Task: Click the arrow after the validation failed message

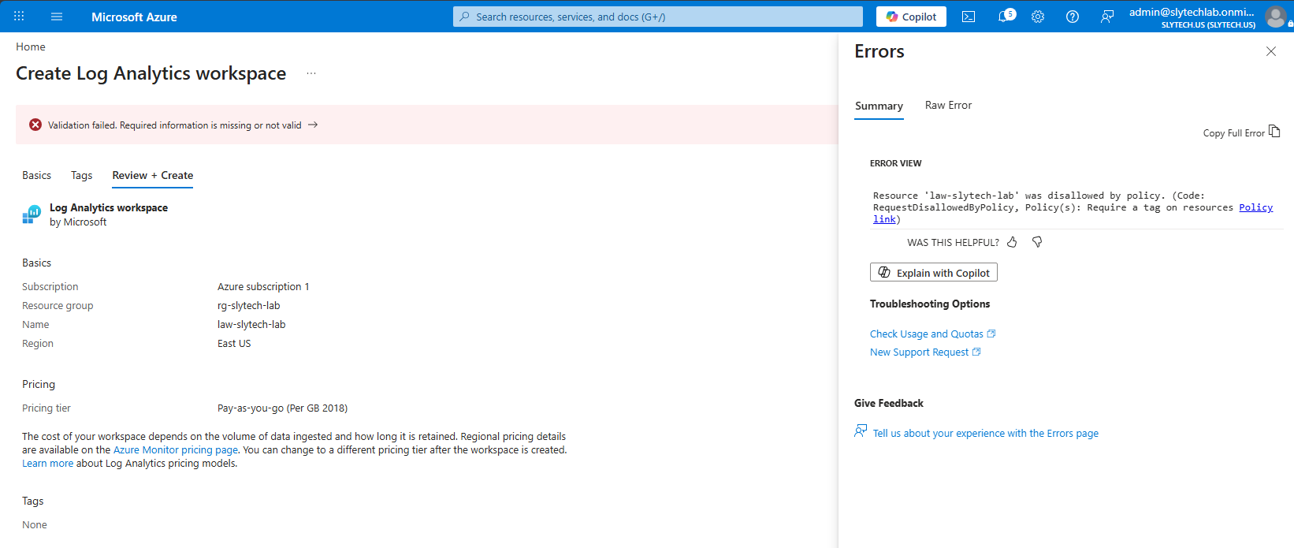Action: pyautogui.click(x=313, y=125)
